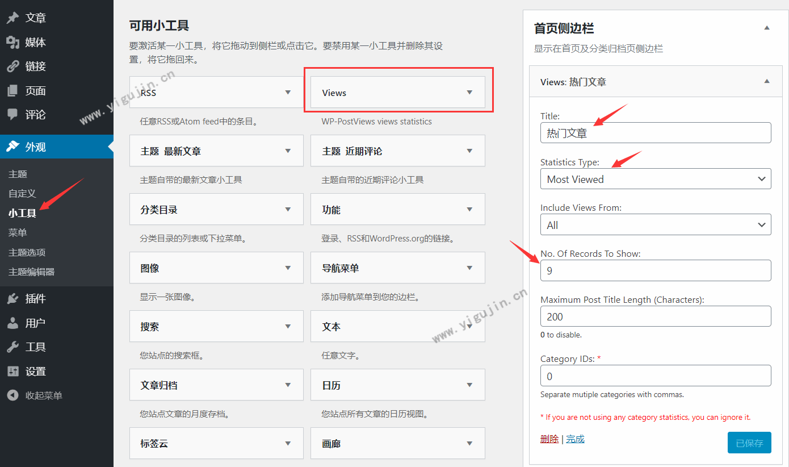Expand the Views widget arrow
Screen dimensions: 789x467
[x=469, y=93]
